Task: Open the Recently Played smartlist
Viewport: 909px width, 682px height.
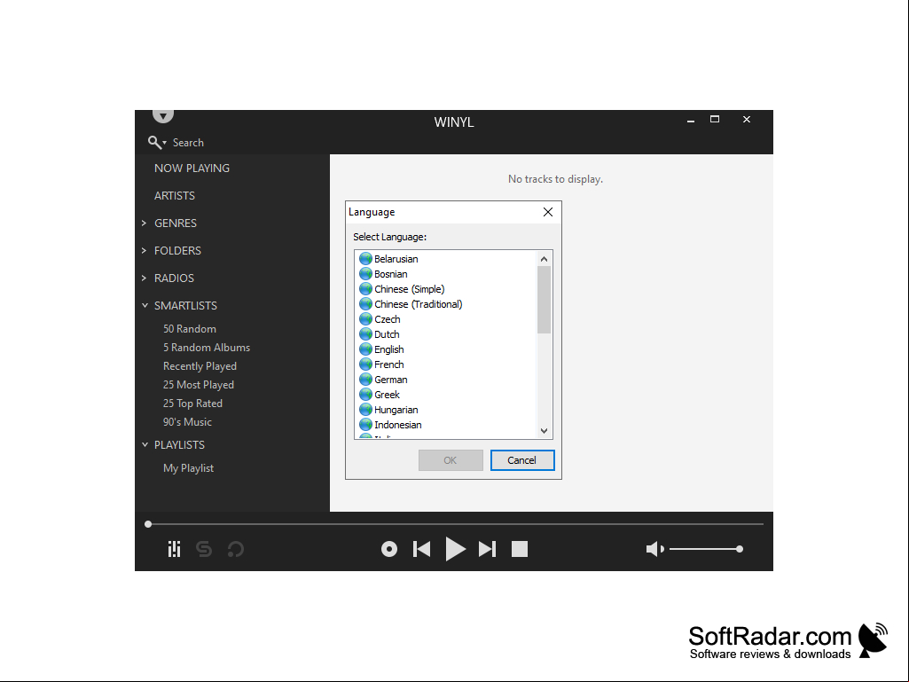Action: 200,366
